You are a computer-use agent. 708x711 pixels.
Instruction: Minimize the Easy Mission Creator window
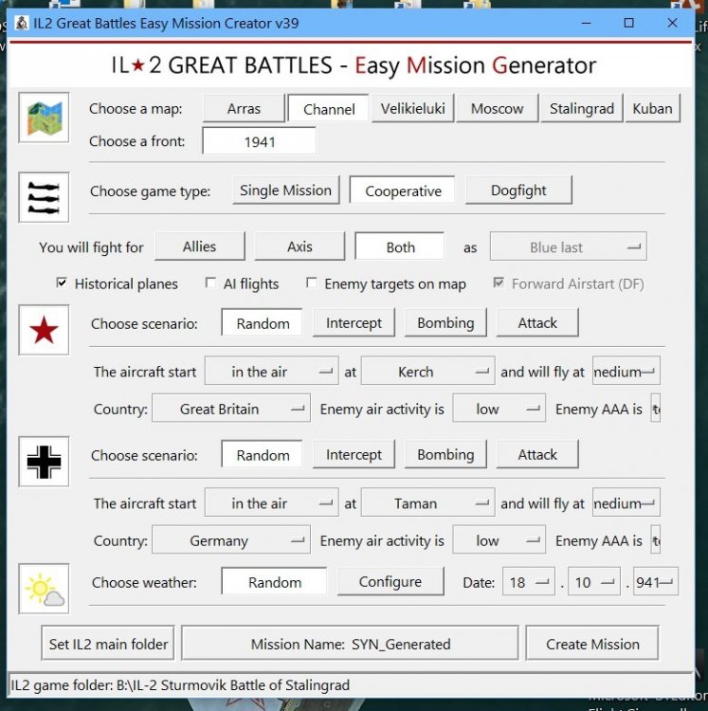coord(586,23)
